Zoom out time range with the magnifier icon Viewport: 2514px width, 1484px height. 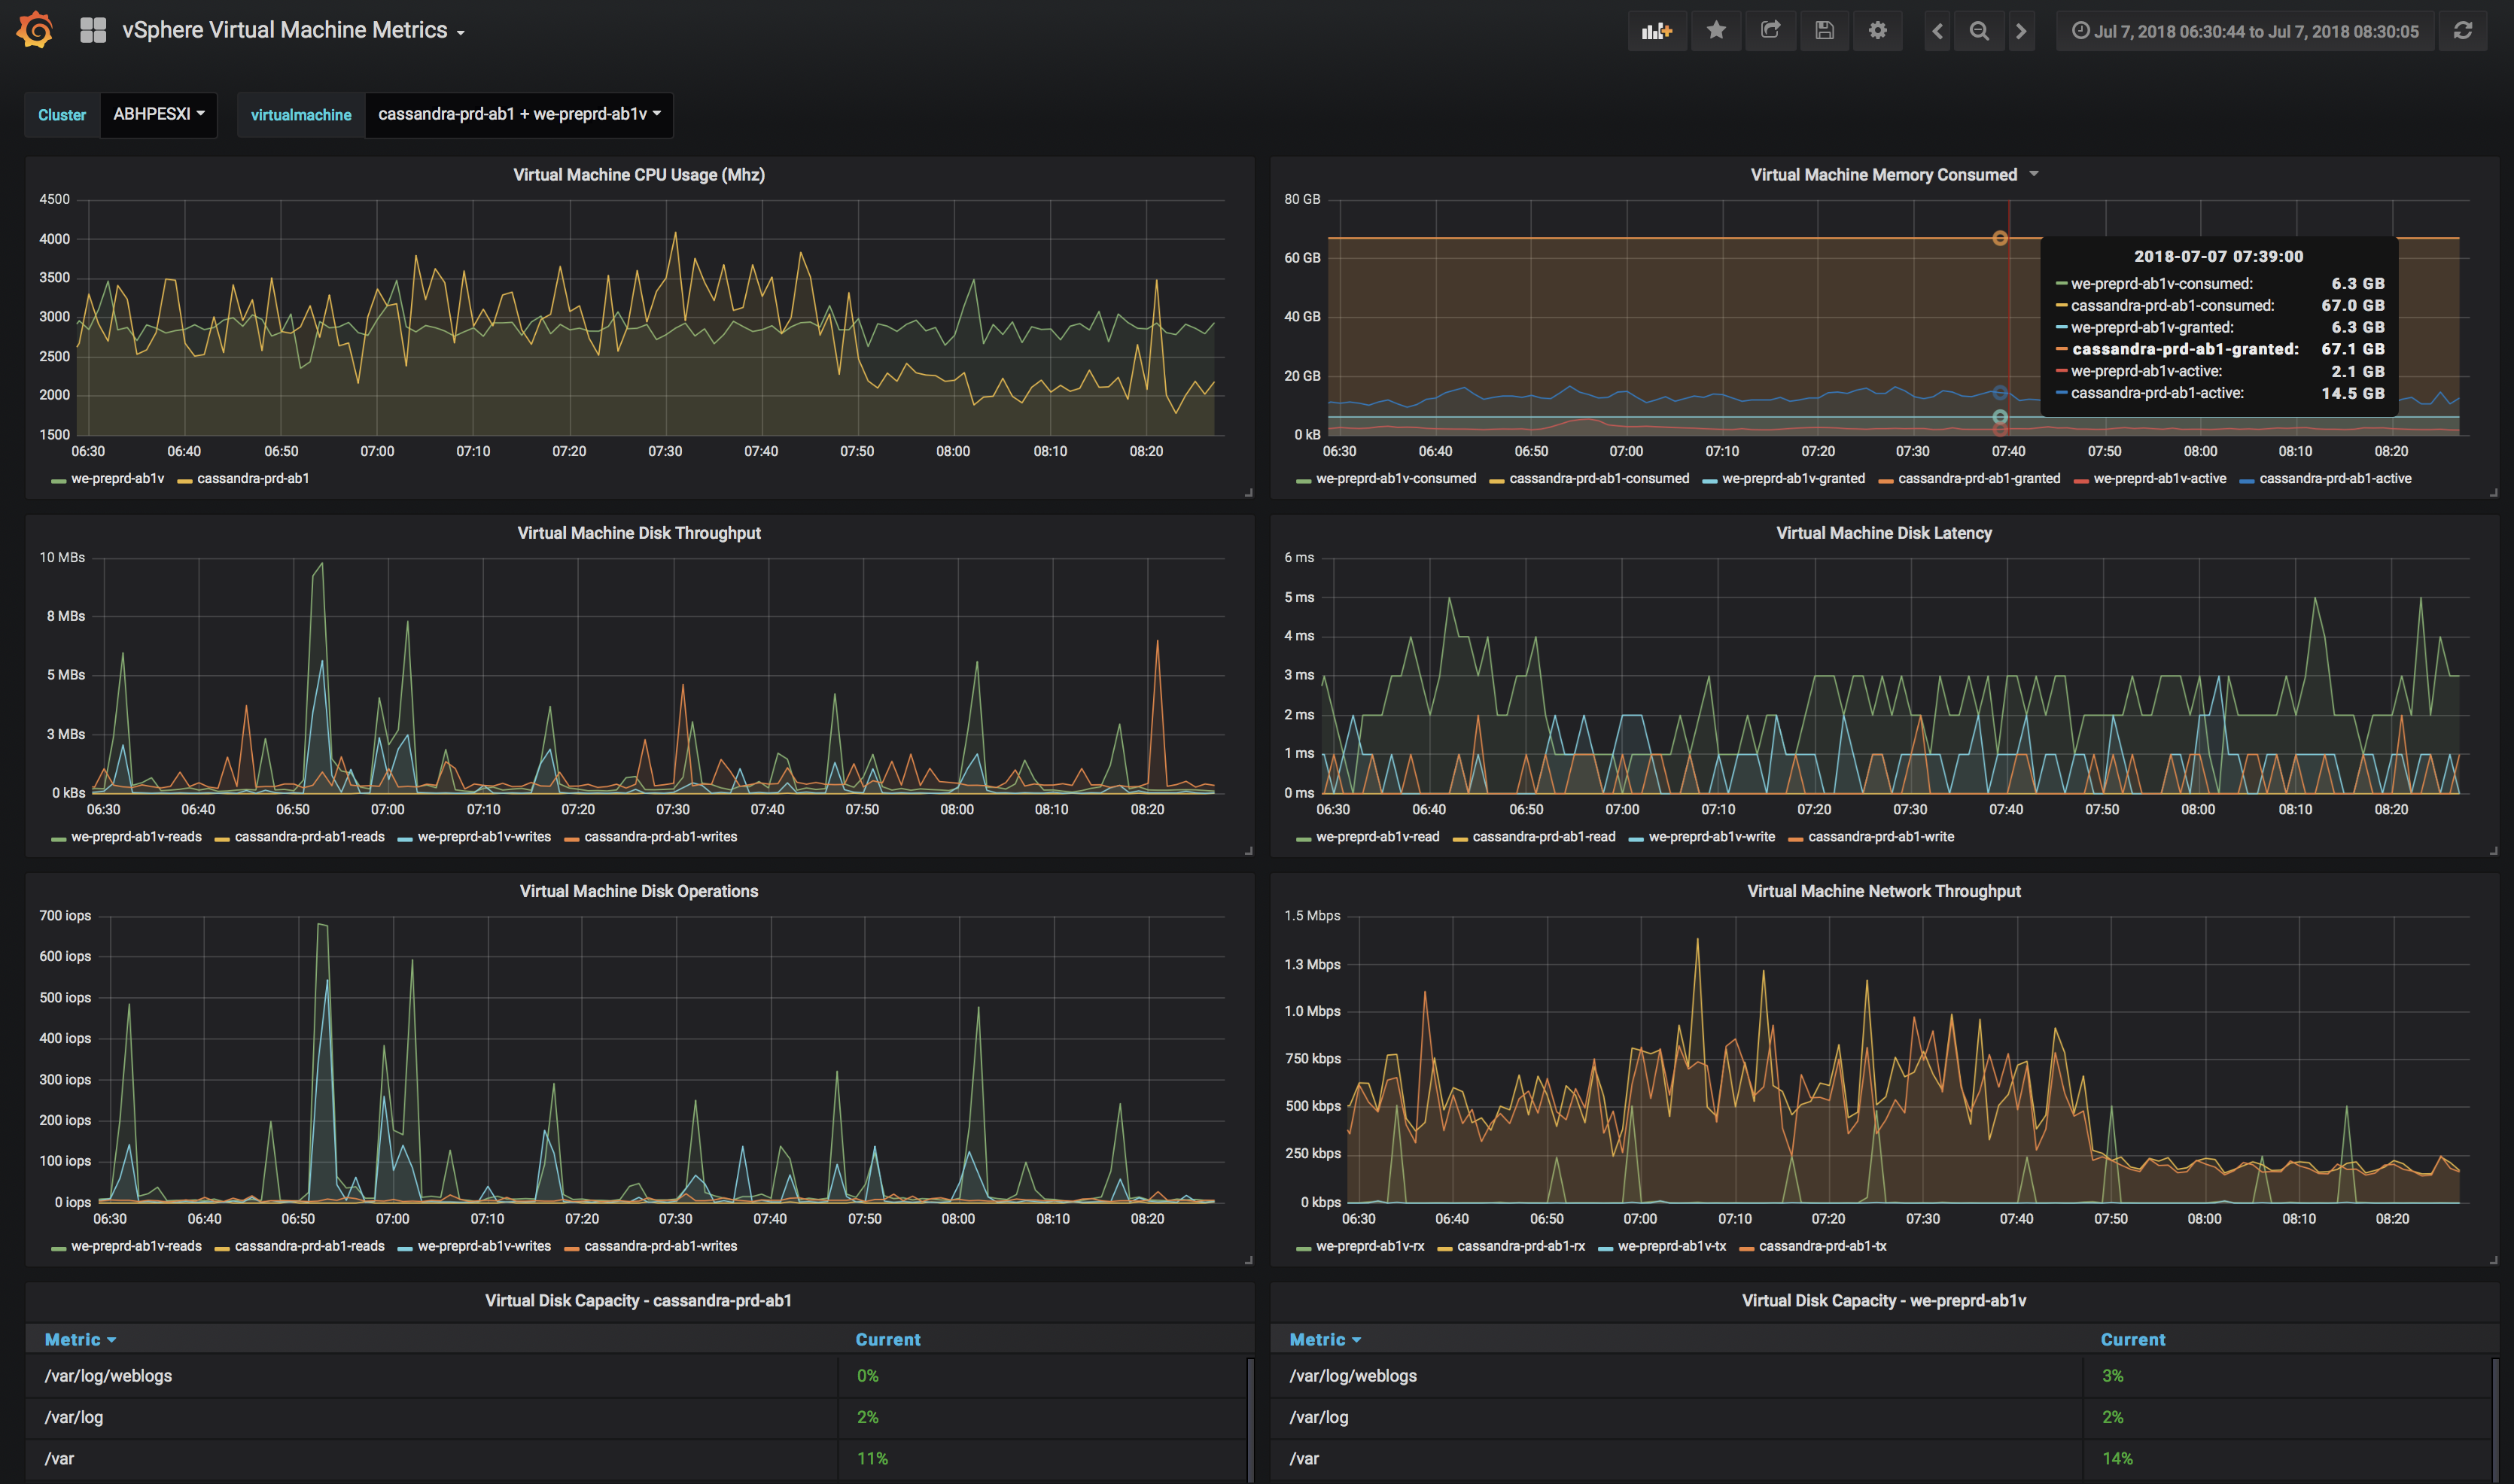point(1979,31)
